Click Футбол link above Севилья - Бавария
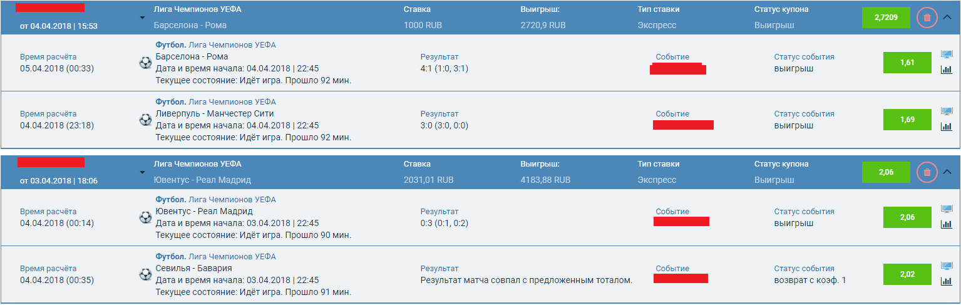 click(171, 256)
